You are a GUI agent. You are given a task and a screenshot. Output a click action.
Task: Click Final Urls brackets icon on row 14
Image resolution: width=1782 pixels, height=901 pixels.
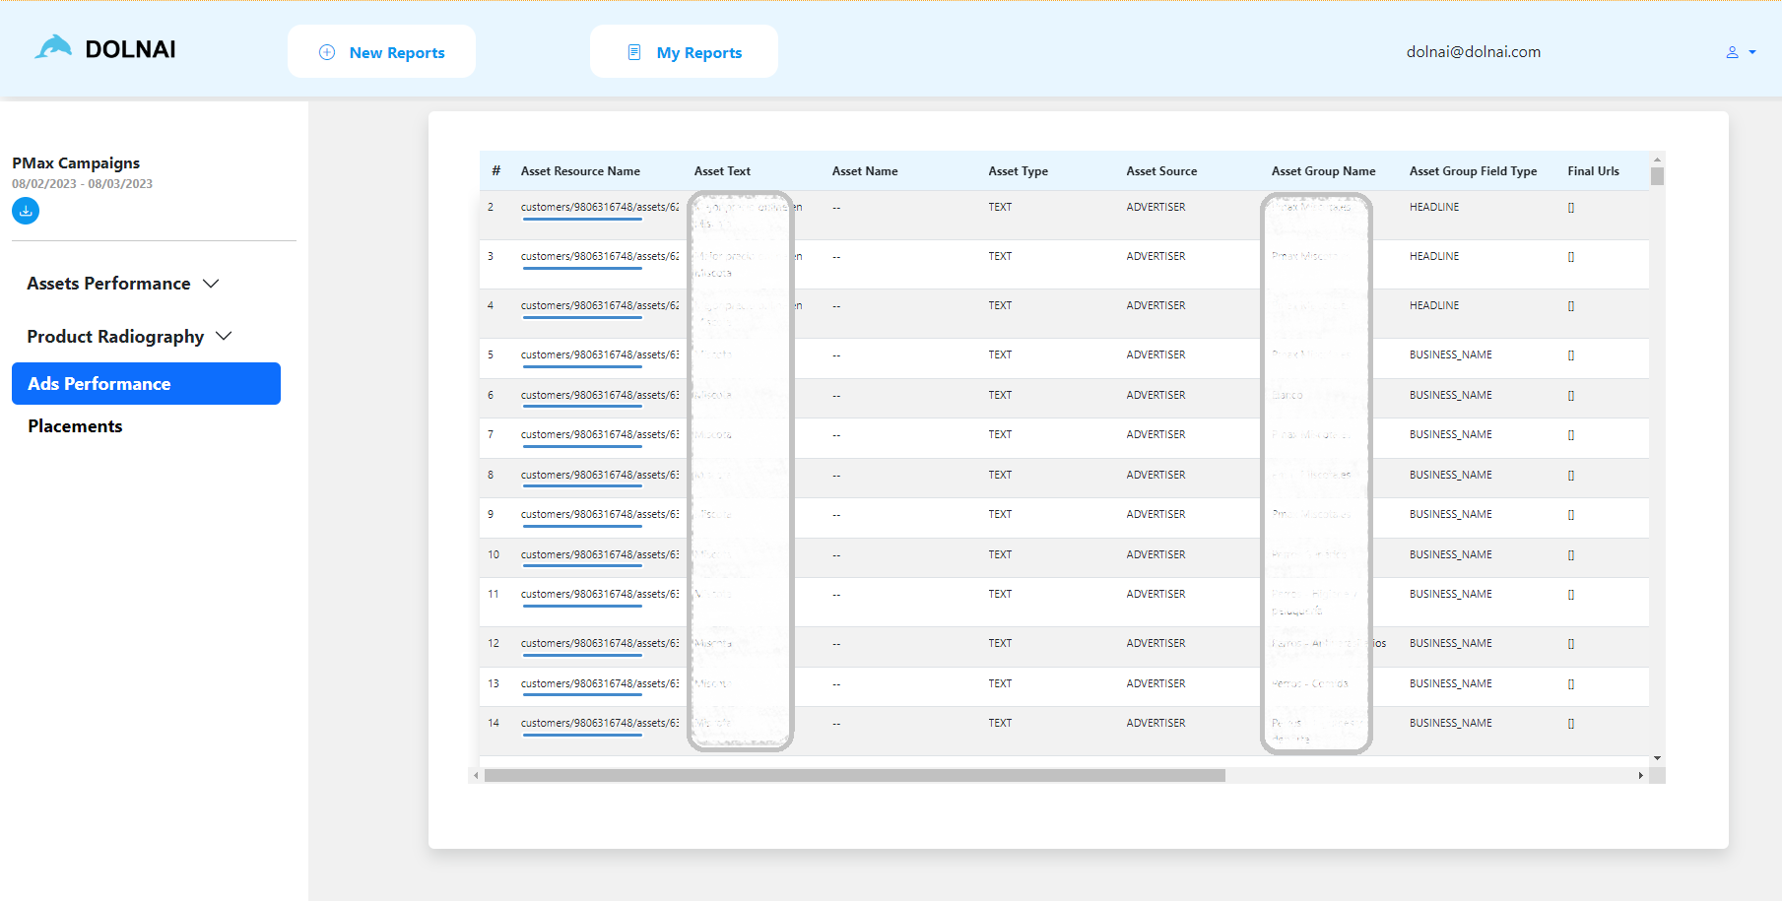coord(1570,723)
